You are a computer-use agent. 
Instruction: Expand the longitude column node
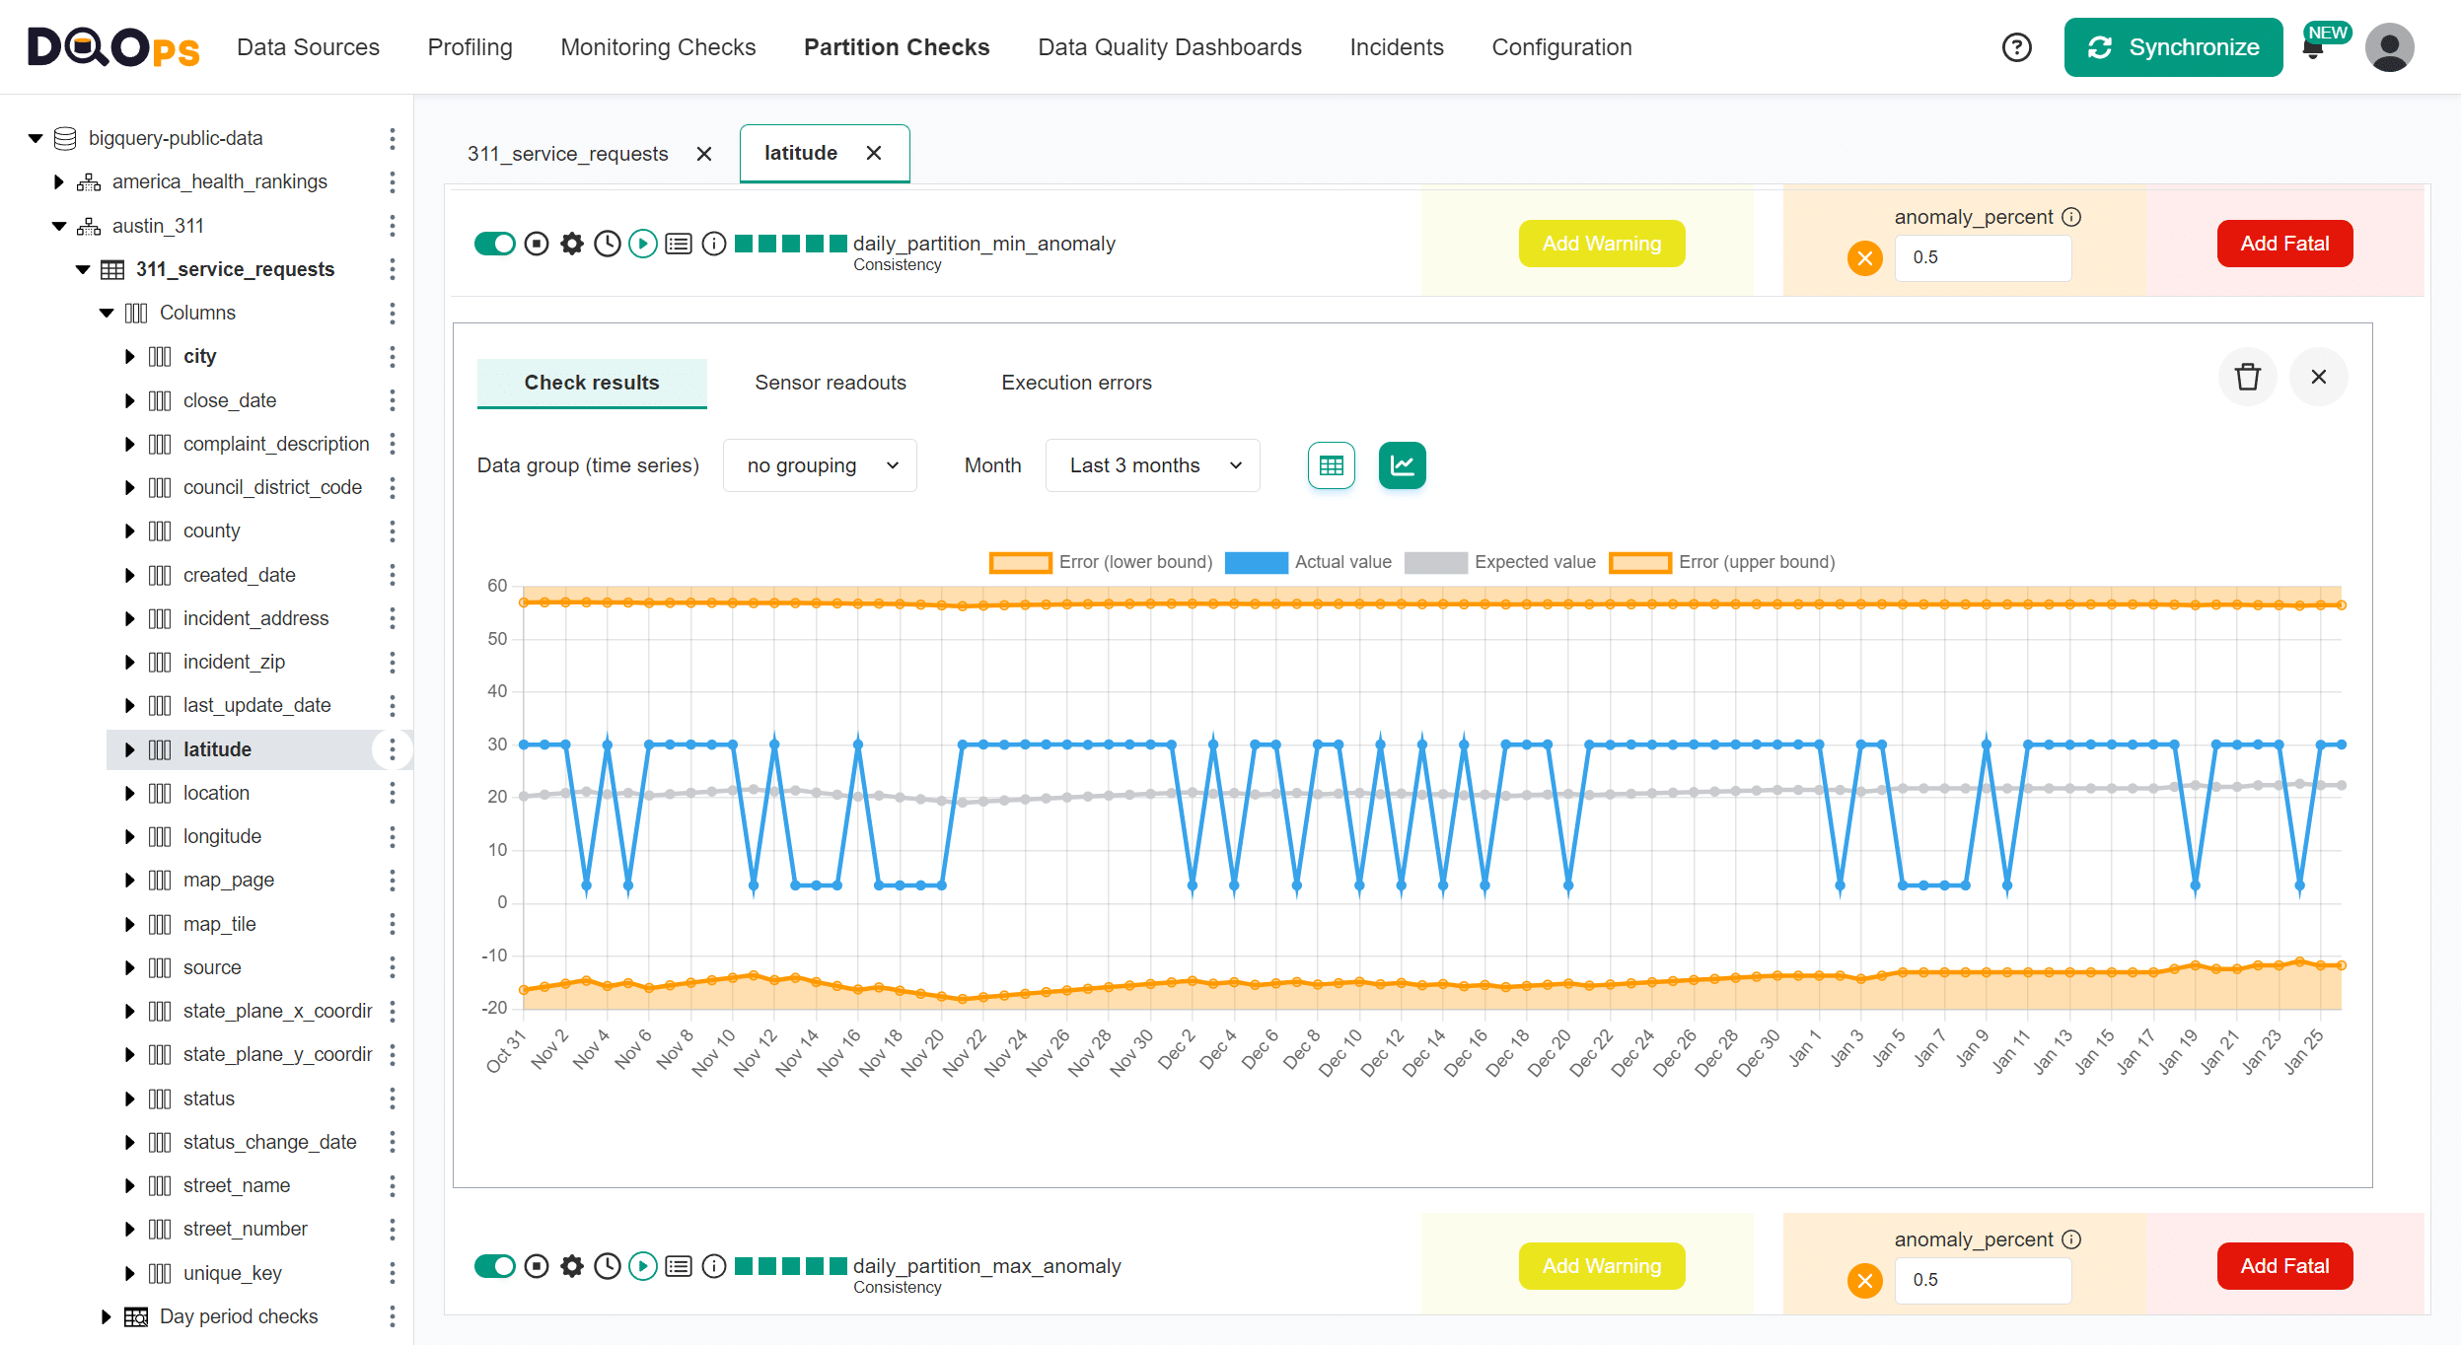[x=129, y=837]
